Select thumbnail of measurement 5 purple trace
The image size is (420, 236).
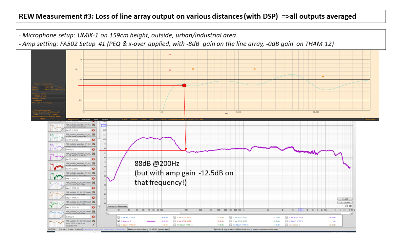(56, 156)
